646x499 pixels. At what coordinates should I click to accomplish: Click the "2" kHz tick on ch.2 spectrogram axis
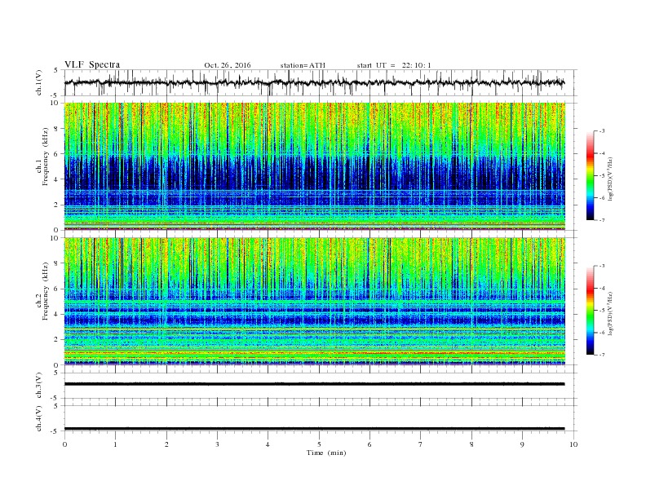tap(56, 340)
